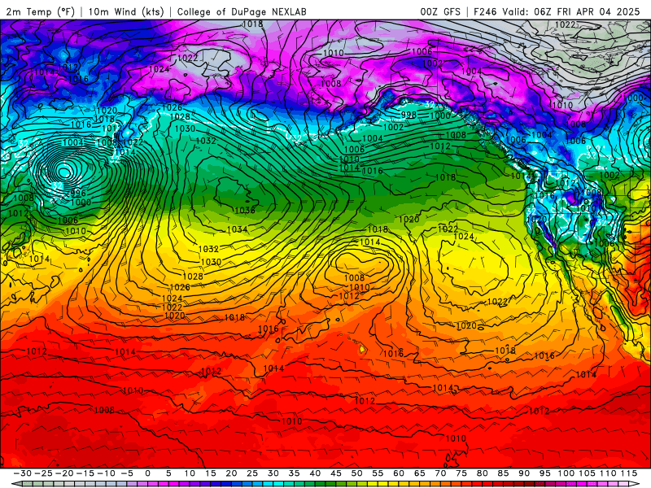Click the -10 value on the temperature scale
Viewport: 651px width, 488px height.
pos(106,473)
